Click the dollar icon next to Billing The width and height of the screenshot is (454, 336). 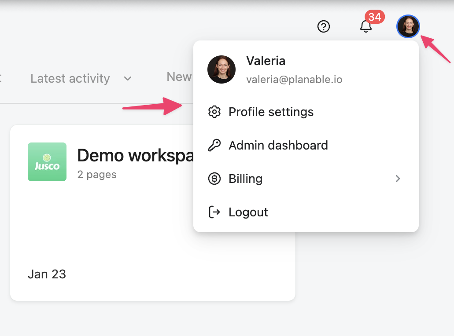pyautogui.click(x=214, y=179)
